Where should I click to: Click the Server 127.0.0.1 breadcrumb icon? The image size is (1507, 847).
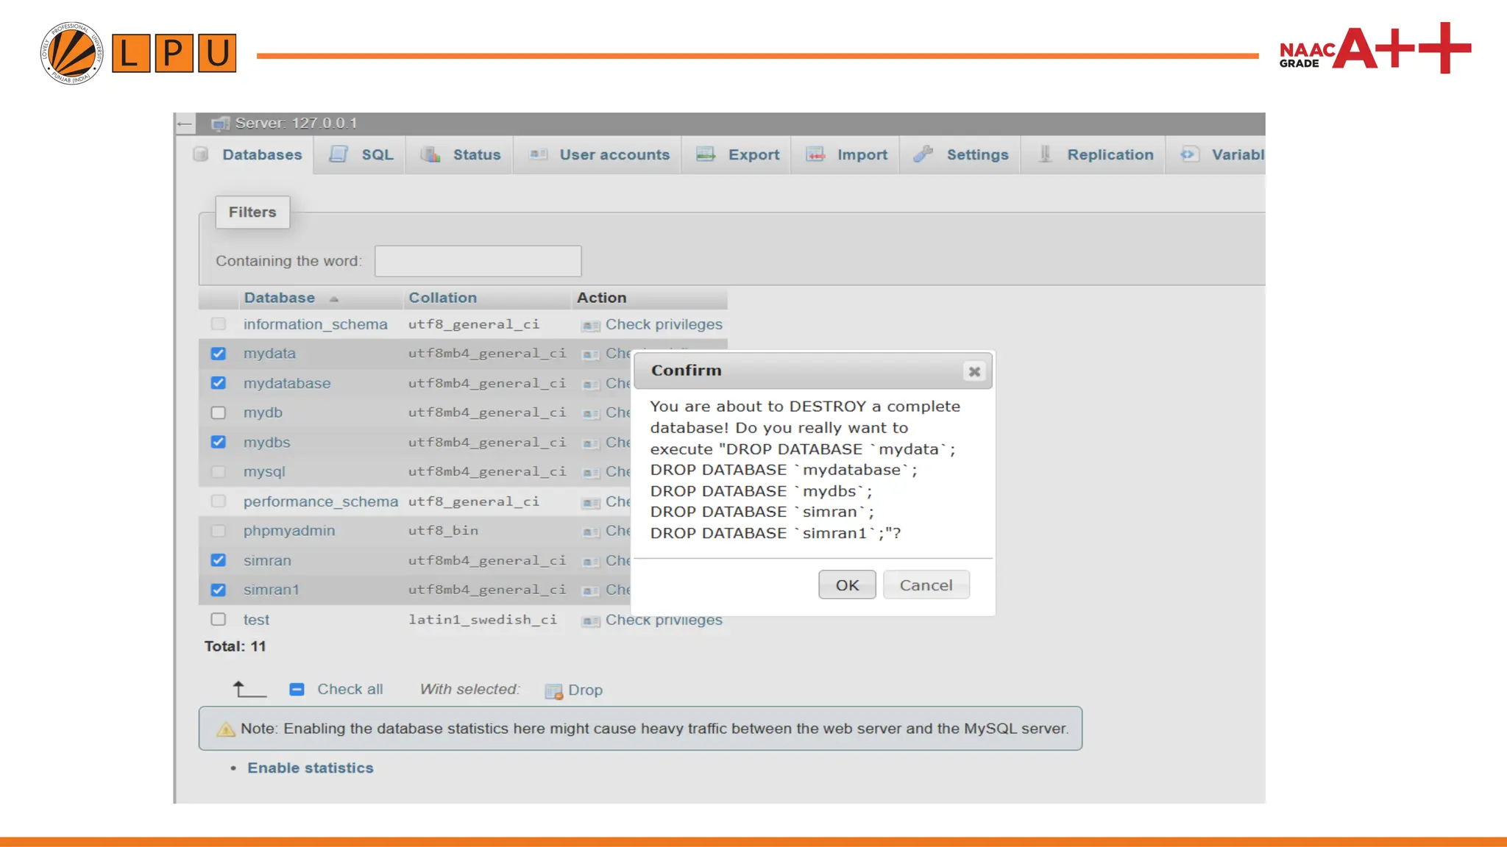point(220,124)
